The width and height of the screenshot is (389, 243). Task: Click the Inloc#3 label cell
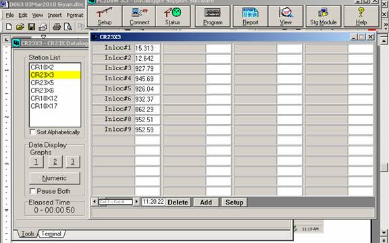[x=113, y=68]
